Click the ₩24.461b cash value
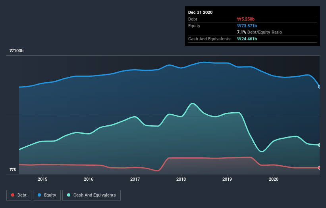The height and width of the screenshot is (208, 326). (x=247, y=39)
